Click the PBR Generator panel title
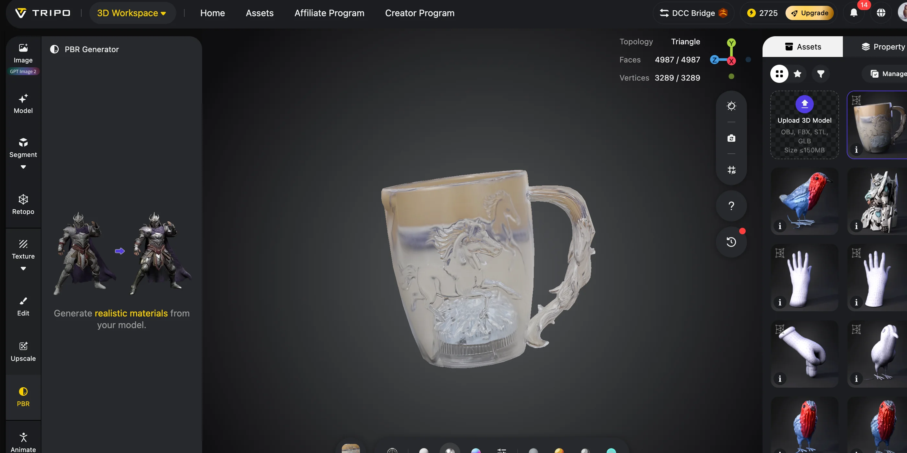907x453 pixels. (92, 49)
